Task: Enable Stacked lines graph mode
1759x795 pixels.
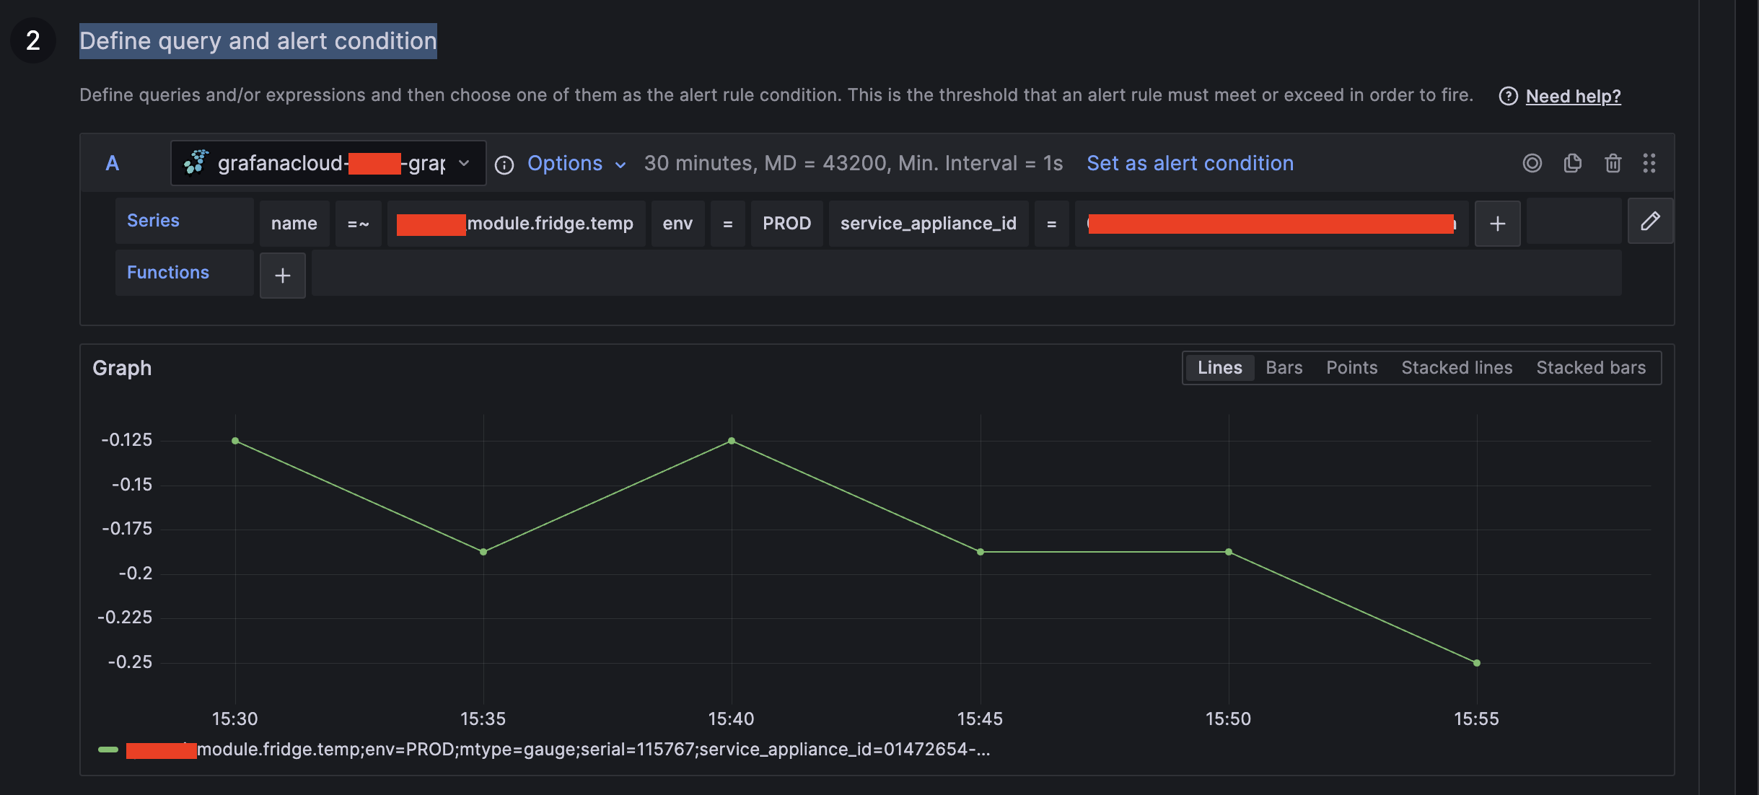Action: click(x=1456, y=367)
